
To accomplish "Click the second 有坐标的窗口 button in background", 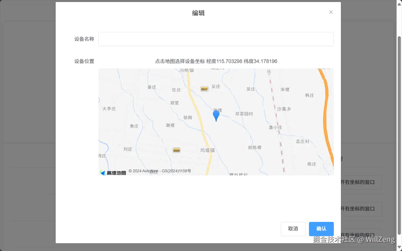I will (x=361, y=209).
